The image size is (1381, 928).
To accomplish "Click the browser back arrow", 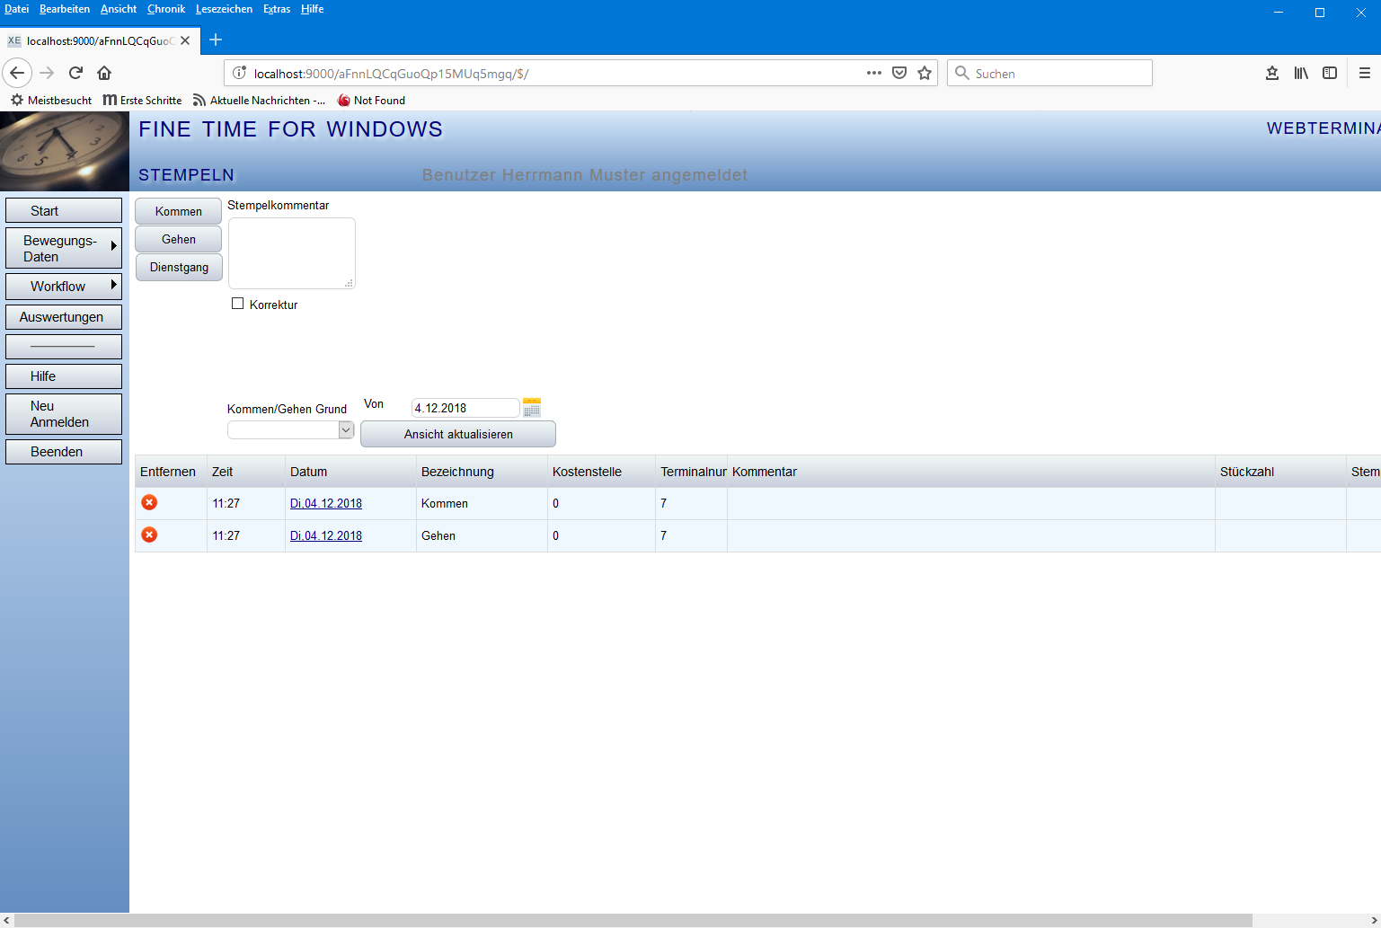I will point(17,73).
